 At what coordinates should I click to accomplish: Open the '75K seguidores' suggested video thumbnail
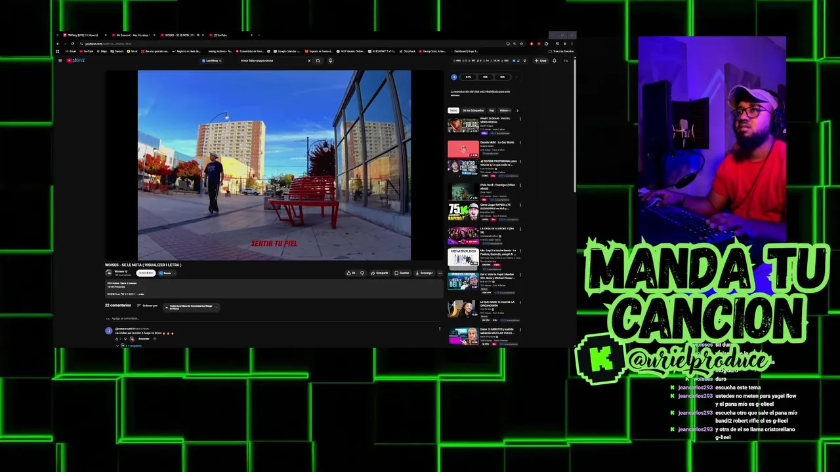(463, 212)
